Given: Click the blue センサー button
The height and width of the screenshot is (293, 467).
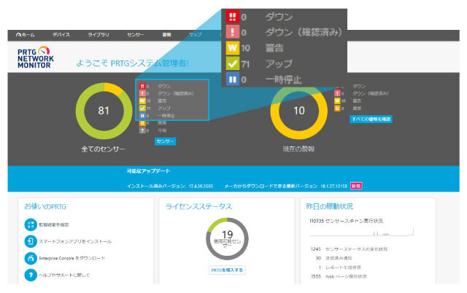Looking at the screenshot, I should point(165,140).
